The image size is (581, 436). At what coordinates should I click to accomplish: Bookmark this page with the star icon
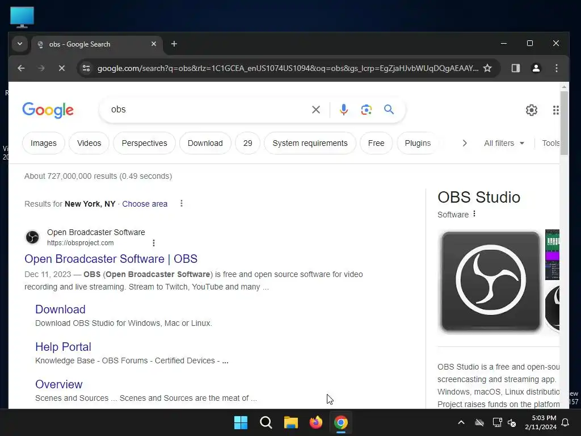tap(487, 68)
